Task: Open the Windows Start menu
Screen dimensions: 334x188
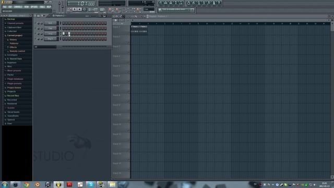Action: (x=5, y=184)
